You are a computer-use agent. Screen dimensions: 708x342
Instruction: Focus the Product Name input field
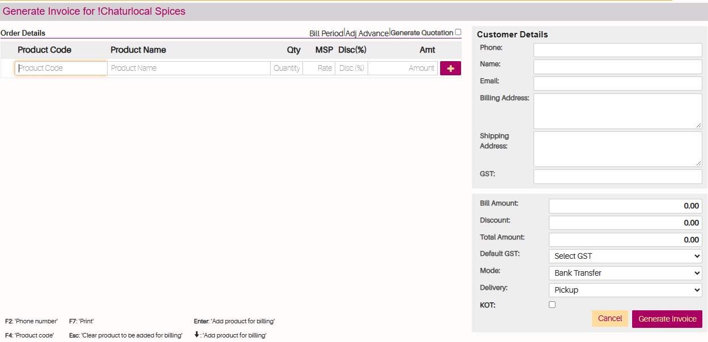(x=189, y=68)
